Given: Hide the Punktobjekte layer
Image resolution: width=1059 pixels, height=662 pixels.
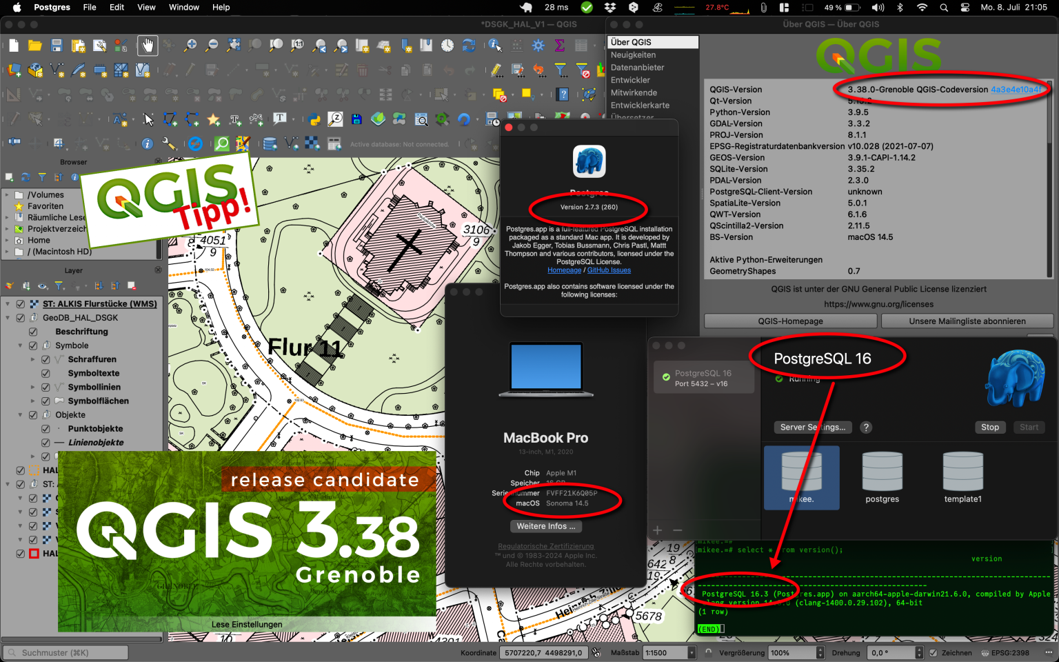Looking at the screenshot, I should click(x=44, y=429).
